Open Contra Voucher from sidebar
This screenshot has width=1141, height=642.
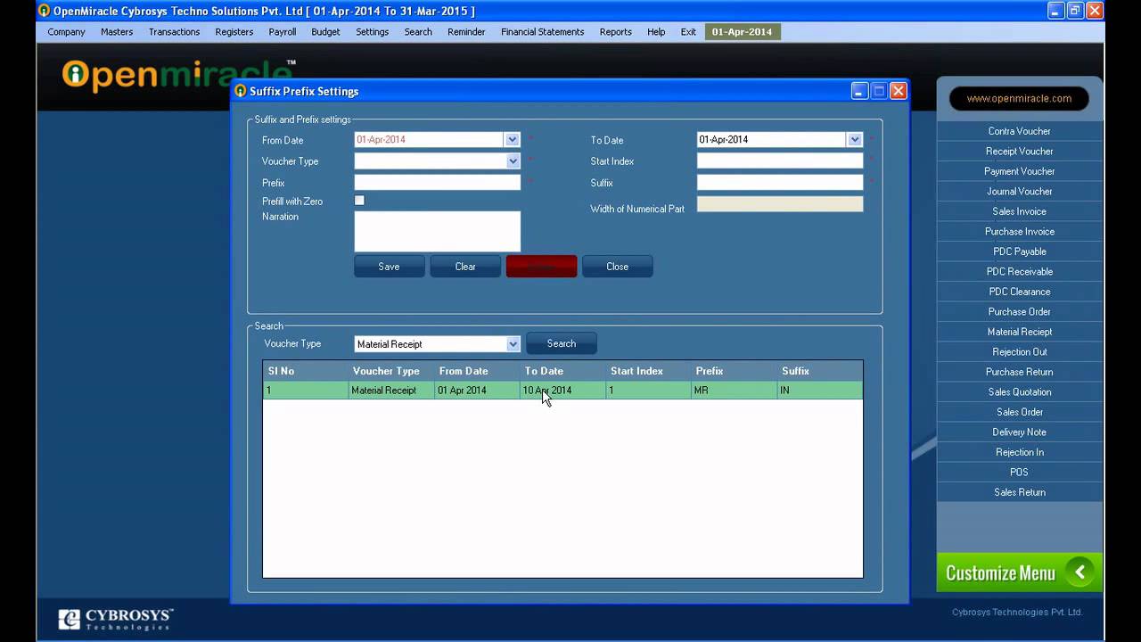click(1019, 131)
